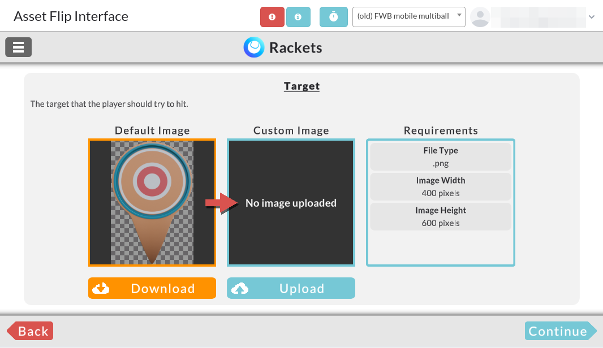Go back to the previous screen
This screenshot has height=348, width=603.
point(29,331)
